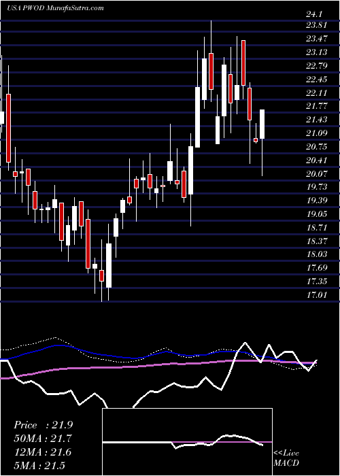Click the 18.03 price axis label
This screenshot has height=476, width=340.
317,254
